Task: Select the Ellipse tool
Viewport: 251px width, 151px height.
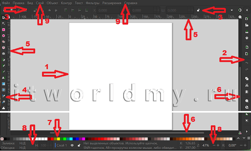Action: [3, 36]
